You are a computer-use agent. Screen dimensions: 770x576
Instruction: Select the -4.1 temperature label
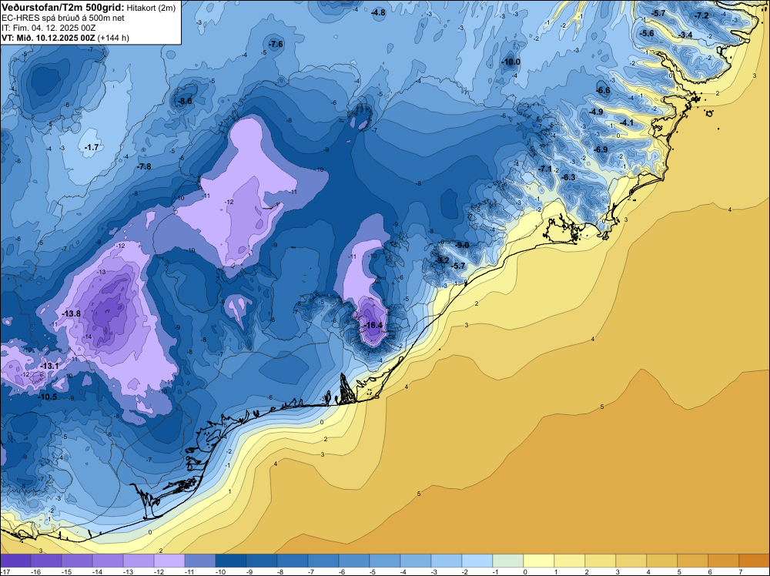pos(627,122)
